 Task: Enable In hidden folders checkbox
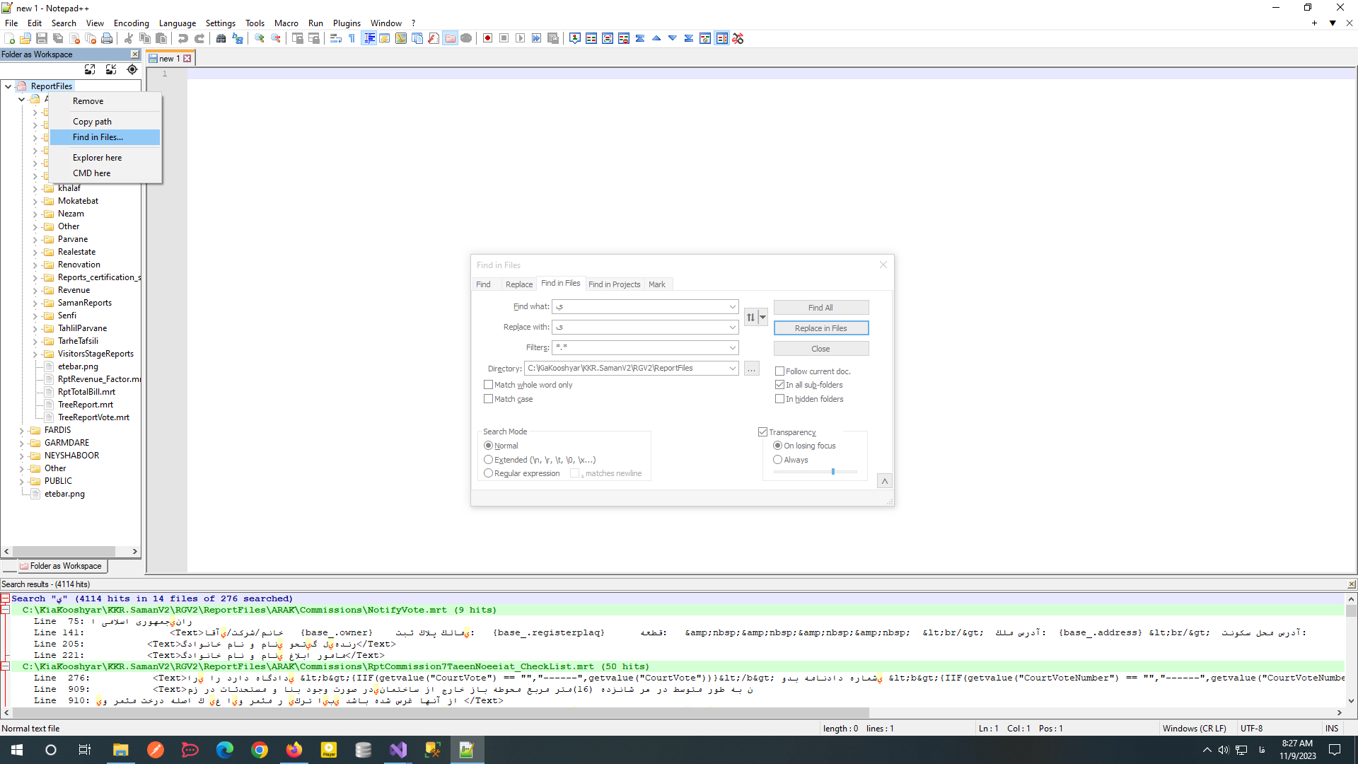click(x=779, y=399)
